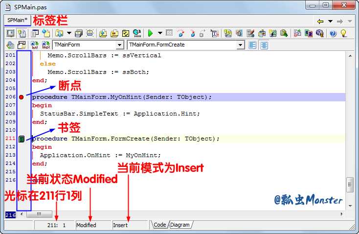Open help with blue question mark icon
Screen dimensions: 359x234
point(333,34)
